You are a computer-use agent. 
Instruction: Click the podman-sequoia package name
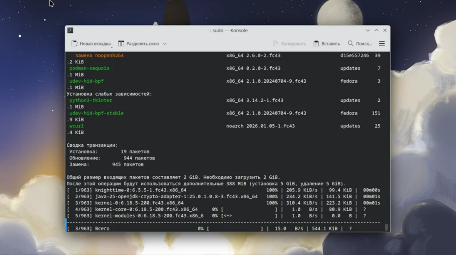coord(89,69)
